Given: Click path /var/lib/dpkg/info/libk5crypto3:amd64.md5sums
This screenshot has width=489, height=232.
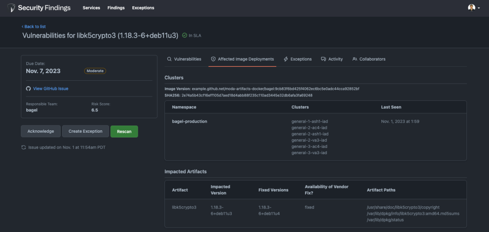Looking at the screenshot, I should [x=413, y=214].
